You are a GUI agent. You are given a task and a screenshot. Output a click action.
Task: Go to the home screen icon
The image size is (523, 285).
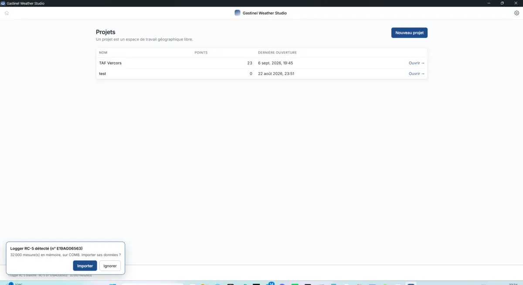[x=7, y=13]
